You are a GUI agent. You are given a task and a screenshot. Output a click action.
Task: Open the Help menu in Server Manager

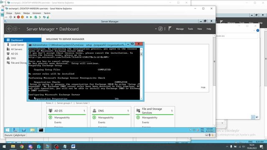(x=209, y=29)
